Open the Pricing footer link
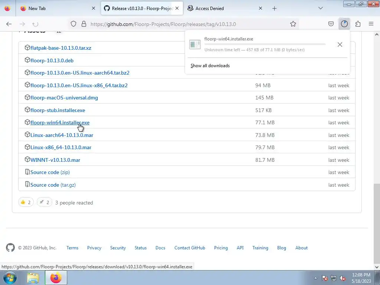Image resolution: width=380 pixels, height=285 pixels. pos(221,248)
